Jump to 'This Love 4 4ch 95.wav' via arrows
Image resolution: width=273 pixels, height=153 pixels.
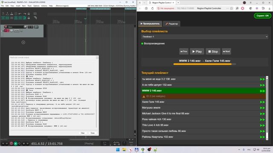[262, 125]
